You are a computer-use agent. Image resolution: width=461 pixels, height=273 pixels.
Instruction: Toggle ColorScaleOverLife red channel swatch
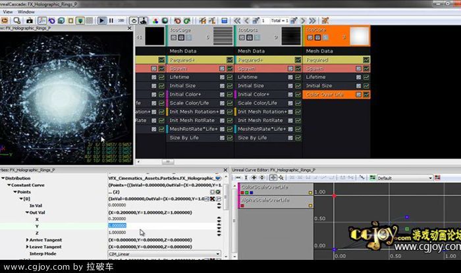pyautogui.click(x=242, y=193)
